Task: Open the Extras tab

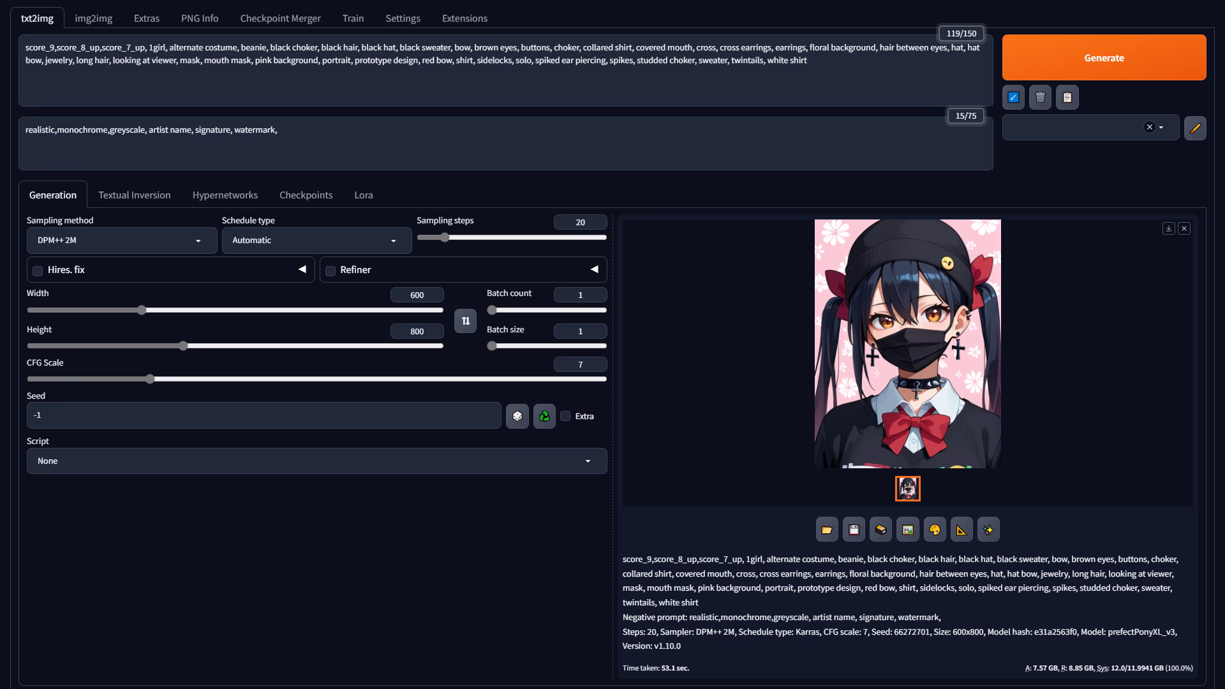Action: pos(147,18)
